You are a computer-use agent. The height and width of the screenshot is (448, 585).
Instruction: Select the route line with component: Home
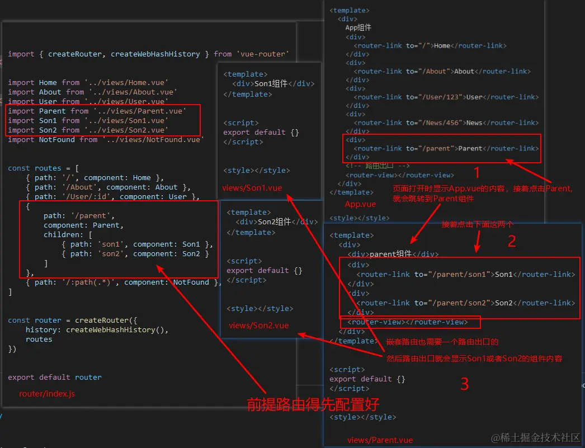pos(95,178)
